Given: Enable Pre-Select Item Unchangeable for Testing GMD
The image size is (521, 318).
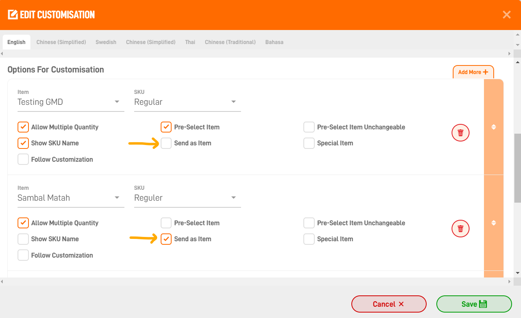Looking at the screenshot, I should click(x=309, y=127).
